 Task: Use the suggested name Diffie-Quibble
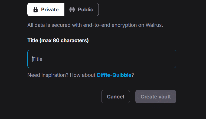(114, 75)
